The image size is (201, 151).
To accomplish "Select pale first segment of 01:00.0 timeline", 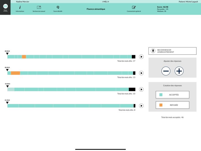I will click(11, 89).
